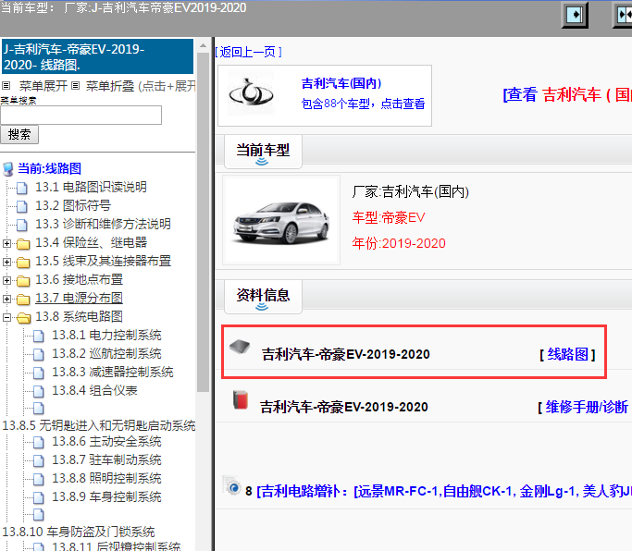Expand the 13.4 保险丝、继电器 node
Viewport: 632px width, 551px height.
tap(6, 243)
